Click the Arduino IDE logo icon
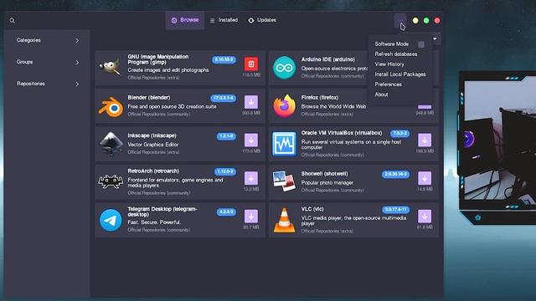 point(284,68)
